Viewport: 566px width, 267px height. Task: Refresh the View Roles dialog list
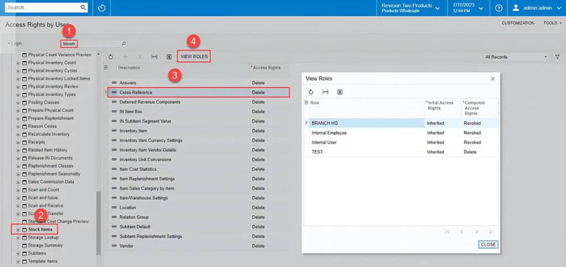coord(311,92)
